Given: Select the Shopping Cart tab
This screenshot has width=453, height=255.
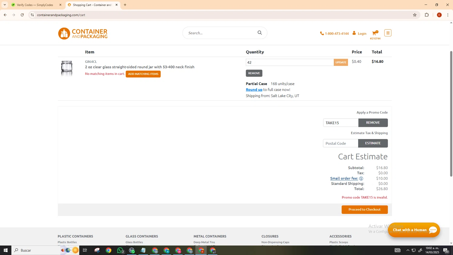Looking at the screenshot, I should pos(92,5).
